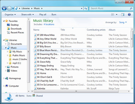The width and height of the screenshot is (135, 104).
Task: Select Libraries in the address bar path
Action: click(26, 8)
